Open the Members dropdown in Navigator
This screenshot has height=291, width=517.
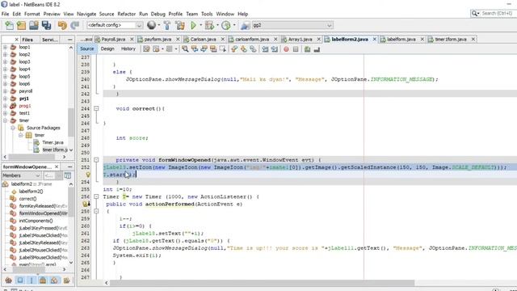click(21, 175)
